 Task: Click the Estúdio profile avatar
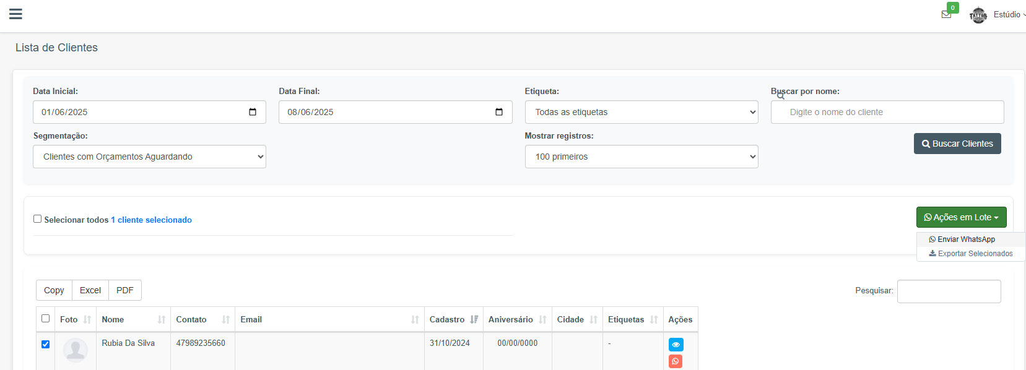(x=978, y=15)
